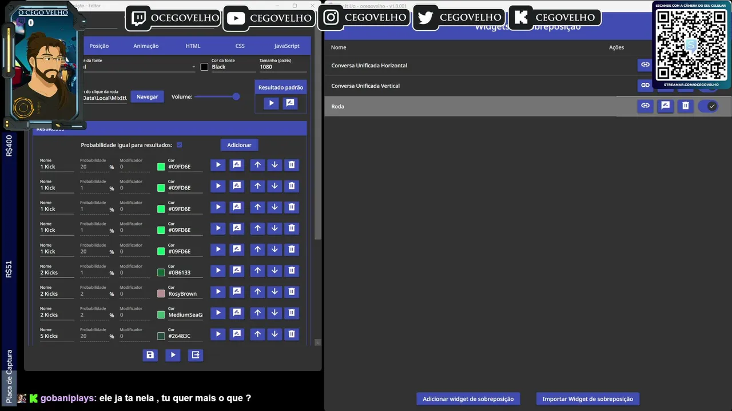
Task: Click the wheel click sound path field
Action: coord(105,98)
